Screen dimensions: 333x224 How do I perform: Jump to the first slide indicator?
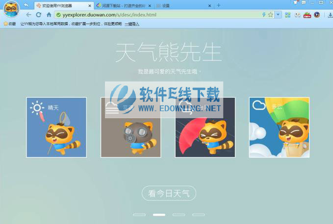139,215
